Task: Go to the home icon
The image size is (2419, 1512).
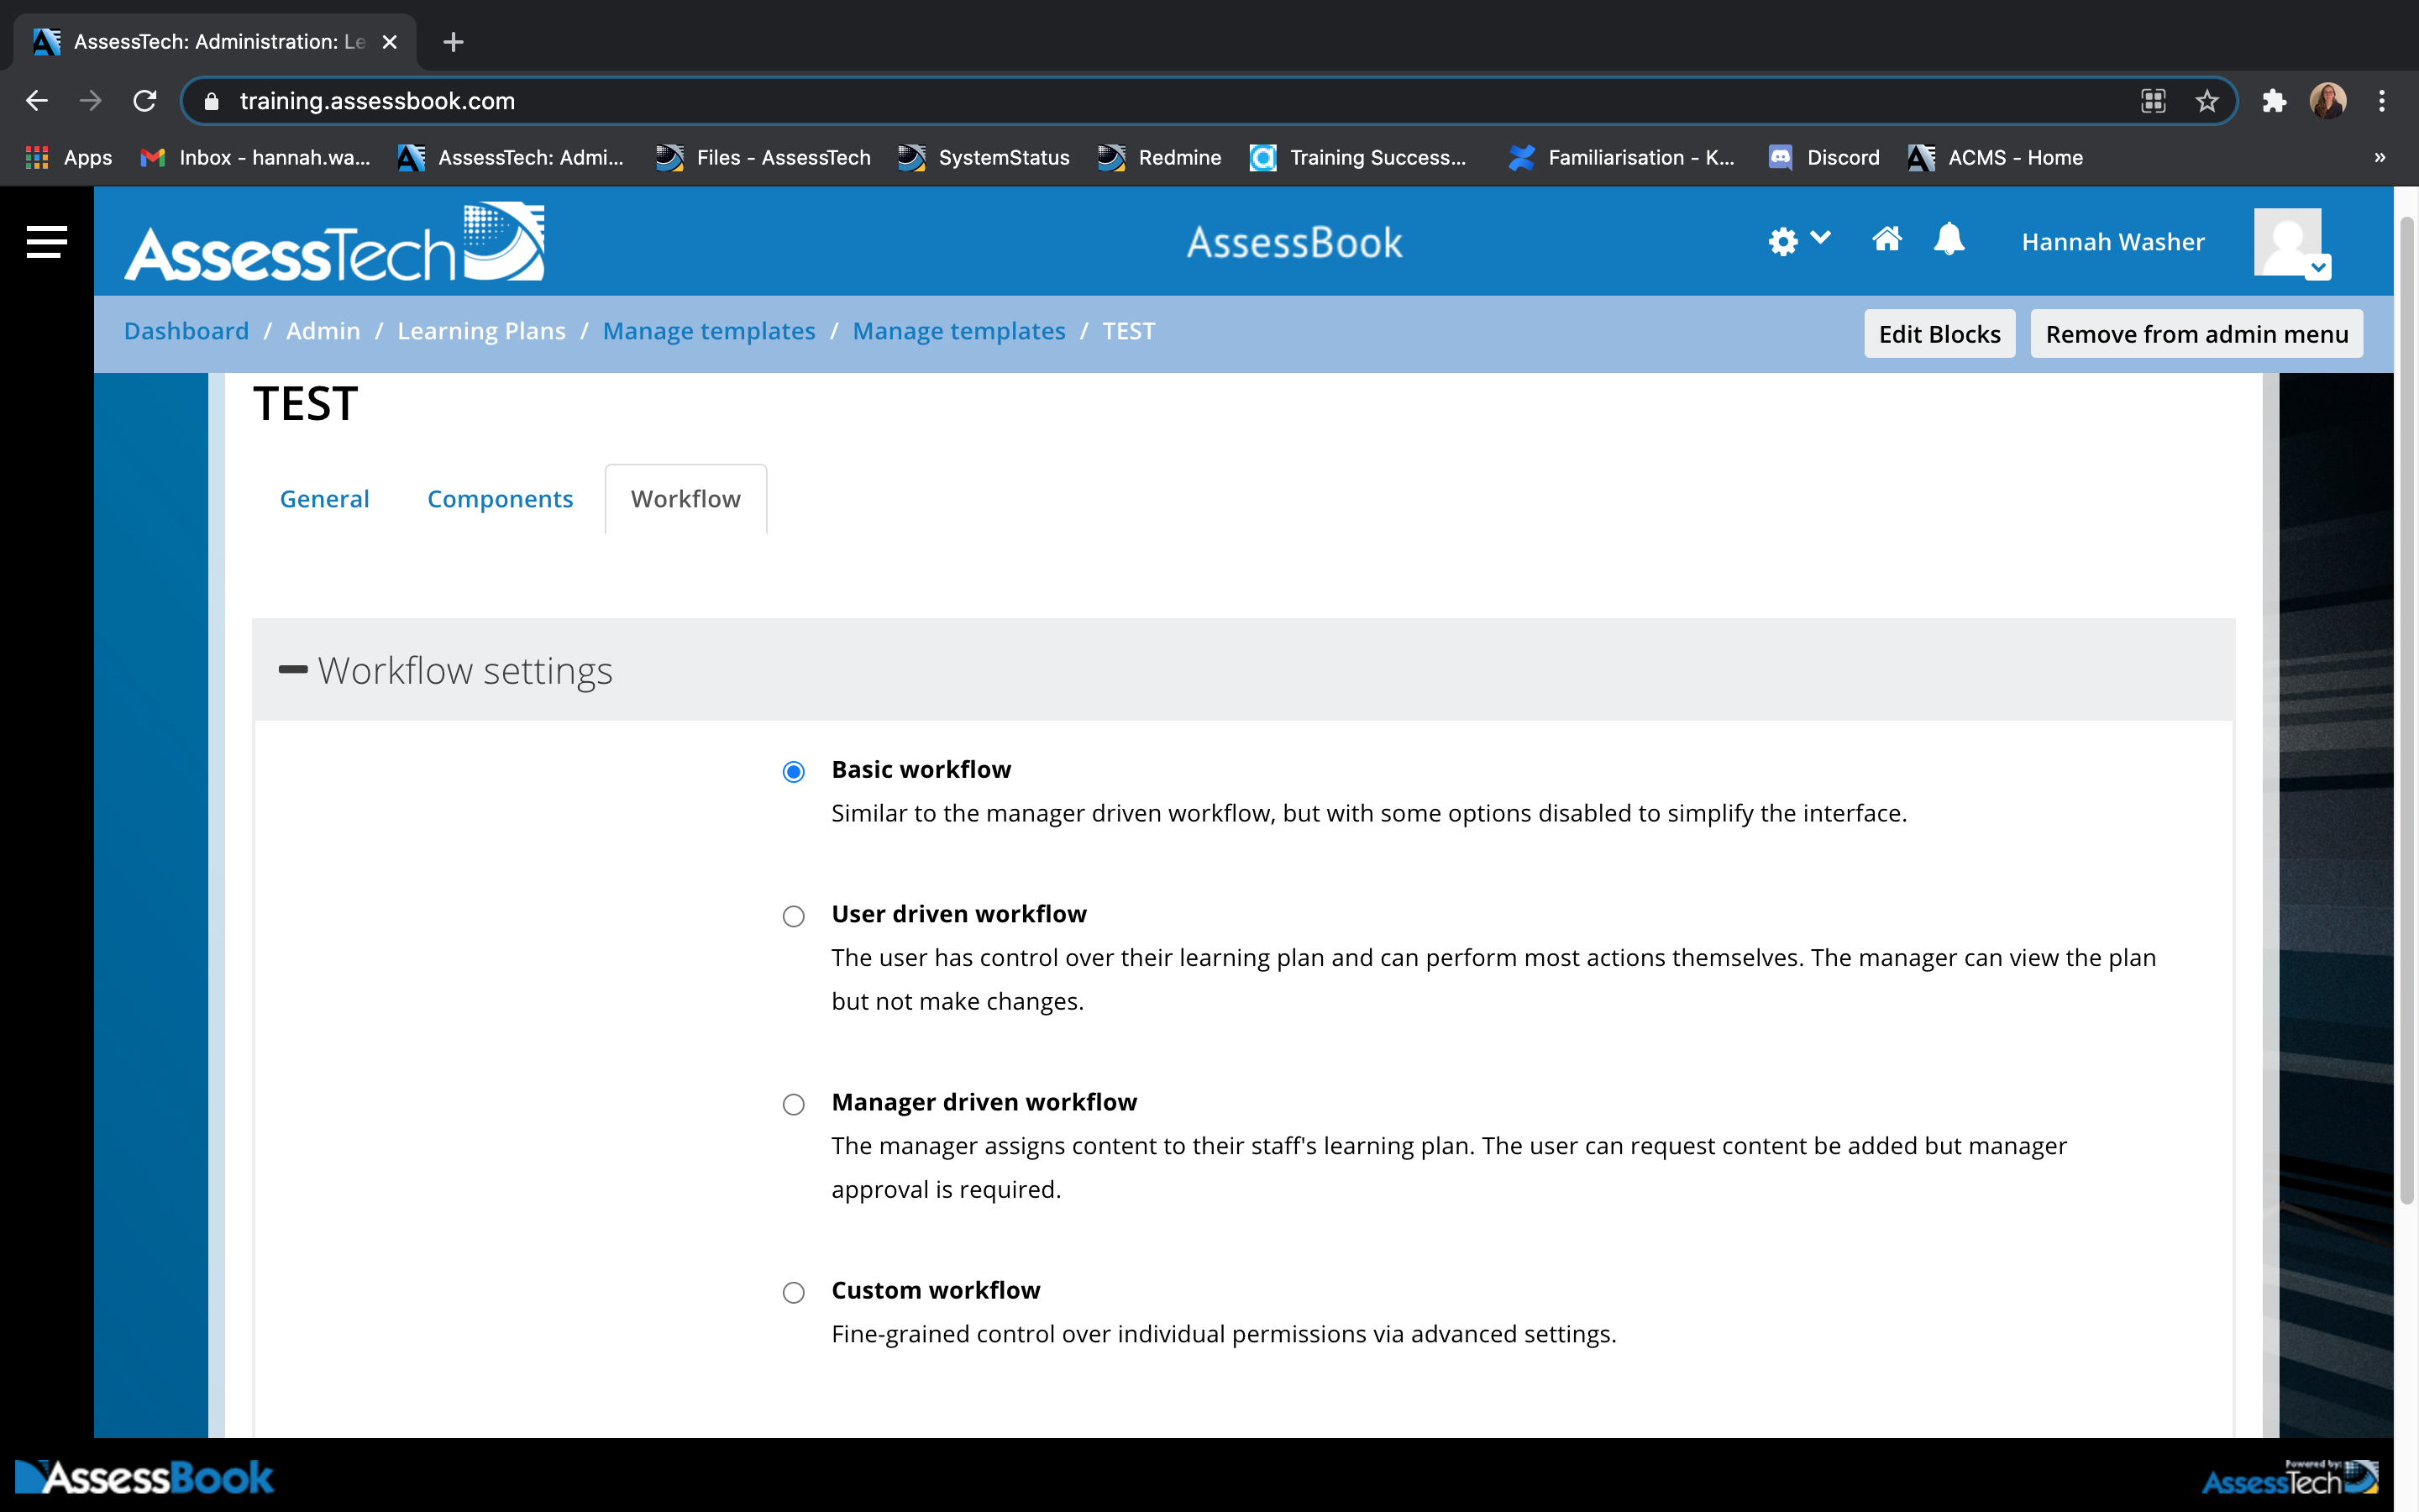Action: [1886, 239]
